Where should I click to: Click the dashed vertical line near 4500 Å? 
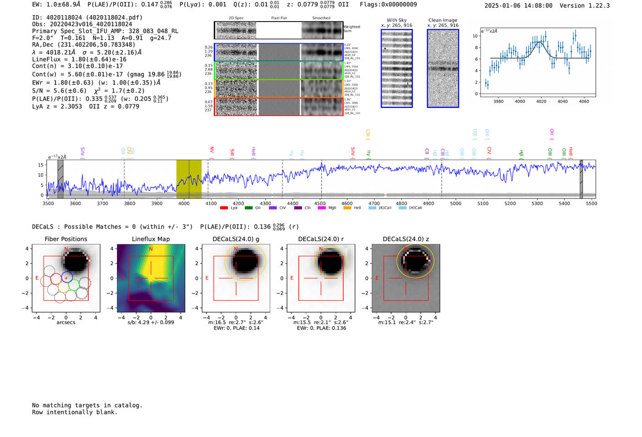(321, 179)
